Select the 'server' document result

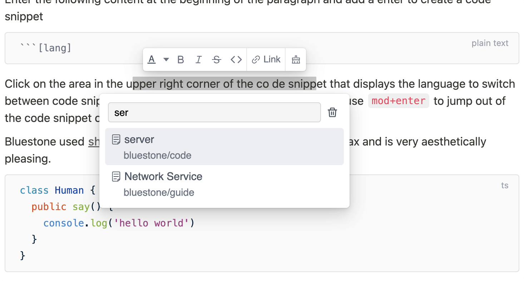pyautogui.click(x=224, y=147)
